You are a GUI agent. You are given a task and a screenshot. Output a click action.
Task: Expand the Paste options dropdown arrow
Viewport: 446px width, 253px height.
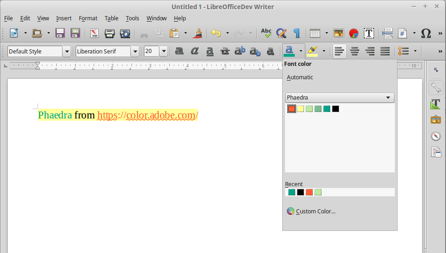pyautogui.click(x=186, y=33)
